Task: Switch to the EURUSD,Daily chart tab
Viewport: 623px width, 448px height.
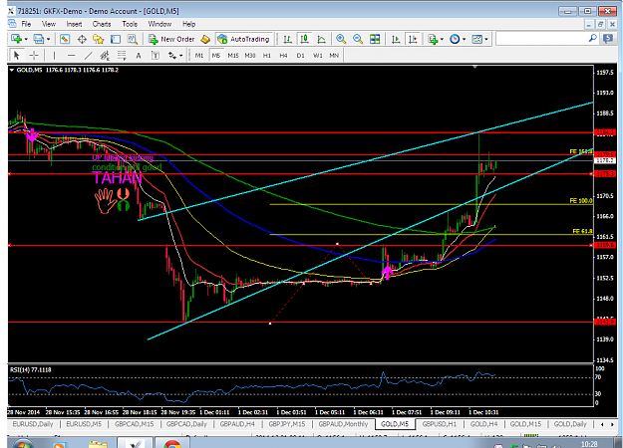Action: click(33, 424)
